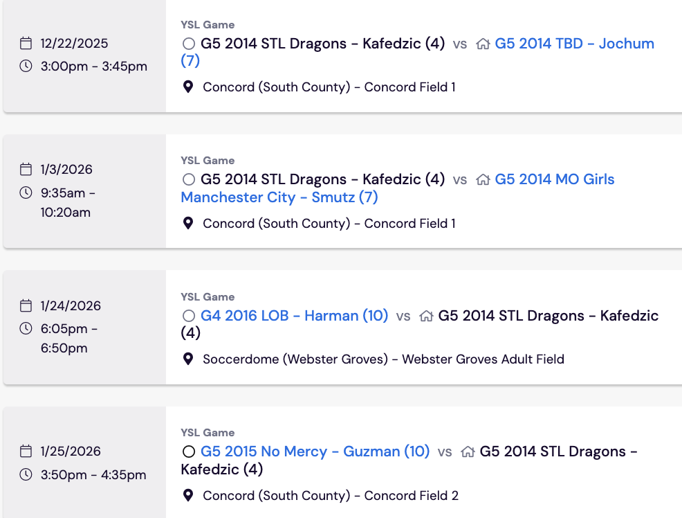Click the clock icon next to 6:05pm - 6:50pm
The image size is (682, 518).
(x=26, y=329)
